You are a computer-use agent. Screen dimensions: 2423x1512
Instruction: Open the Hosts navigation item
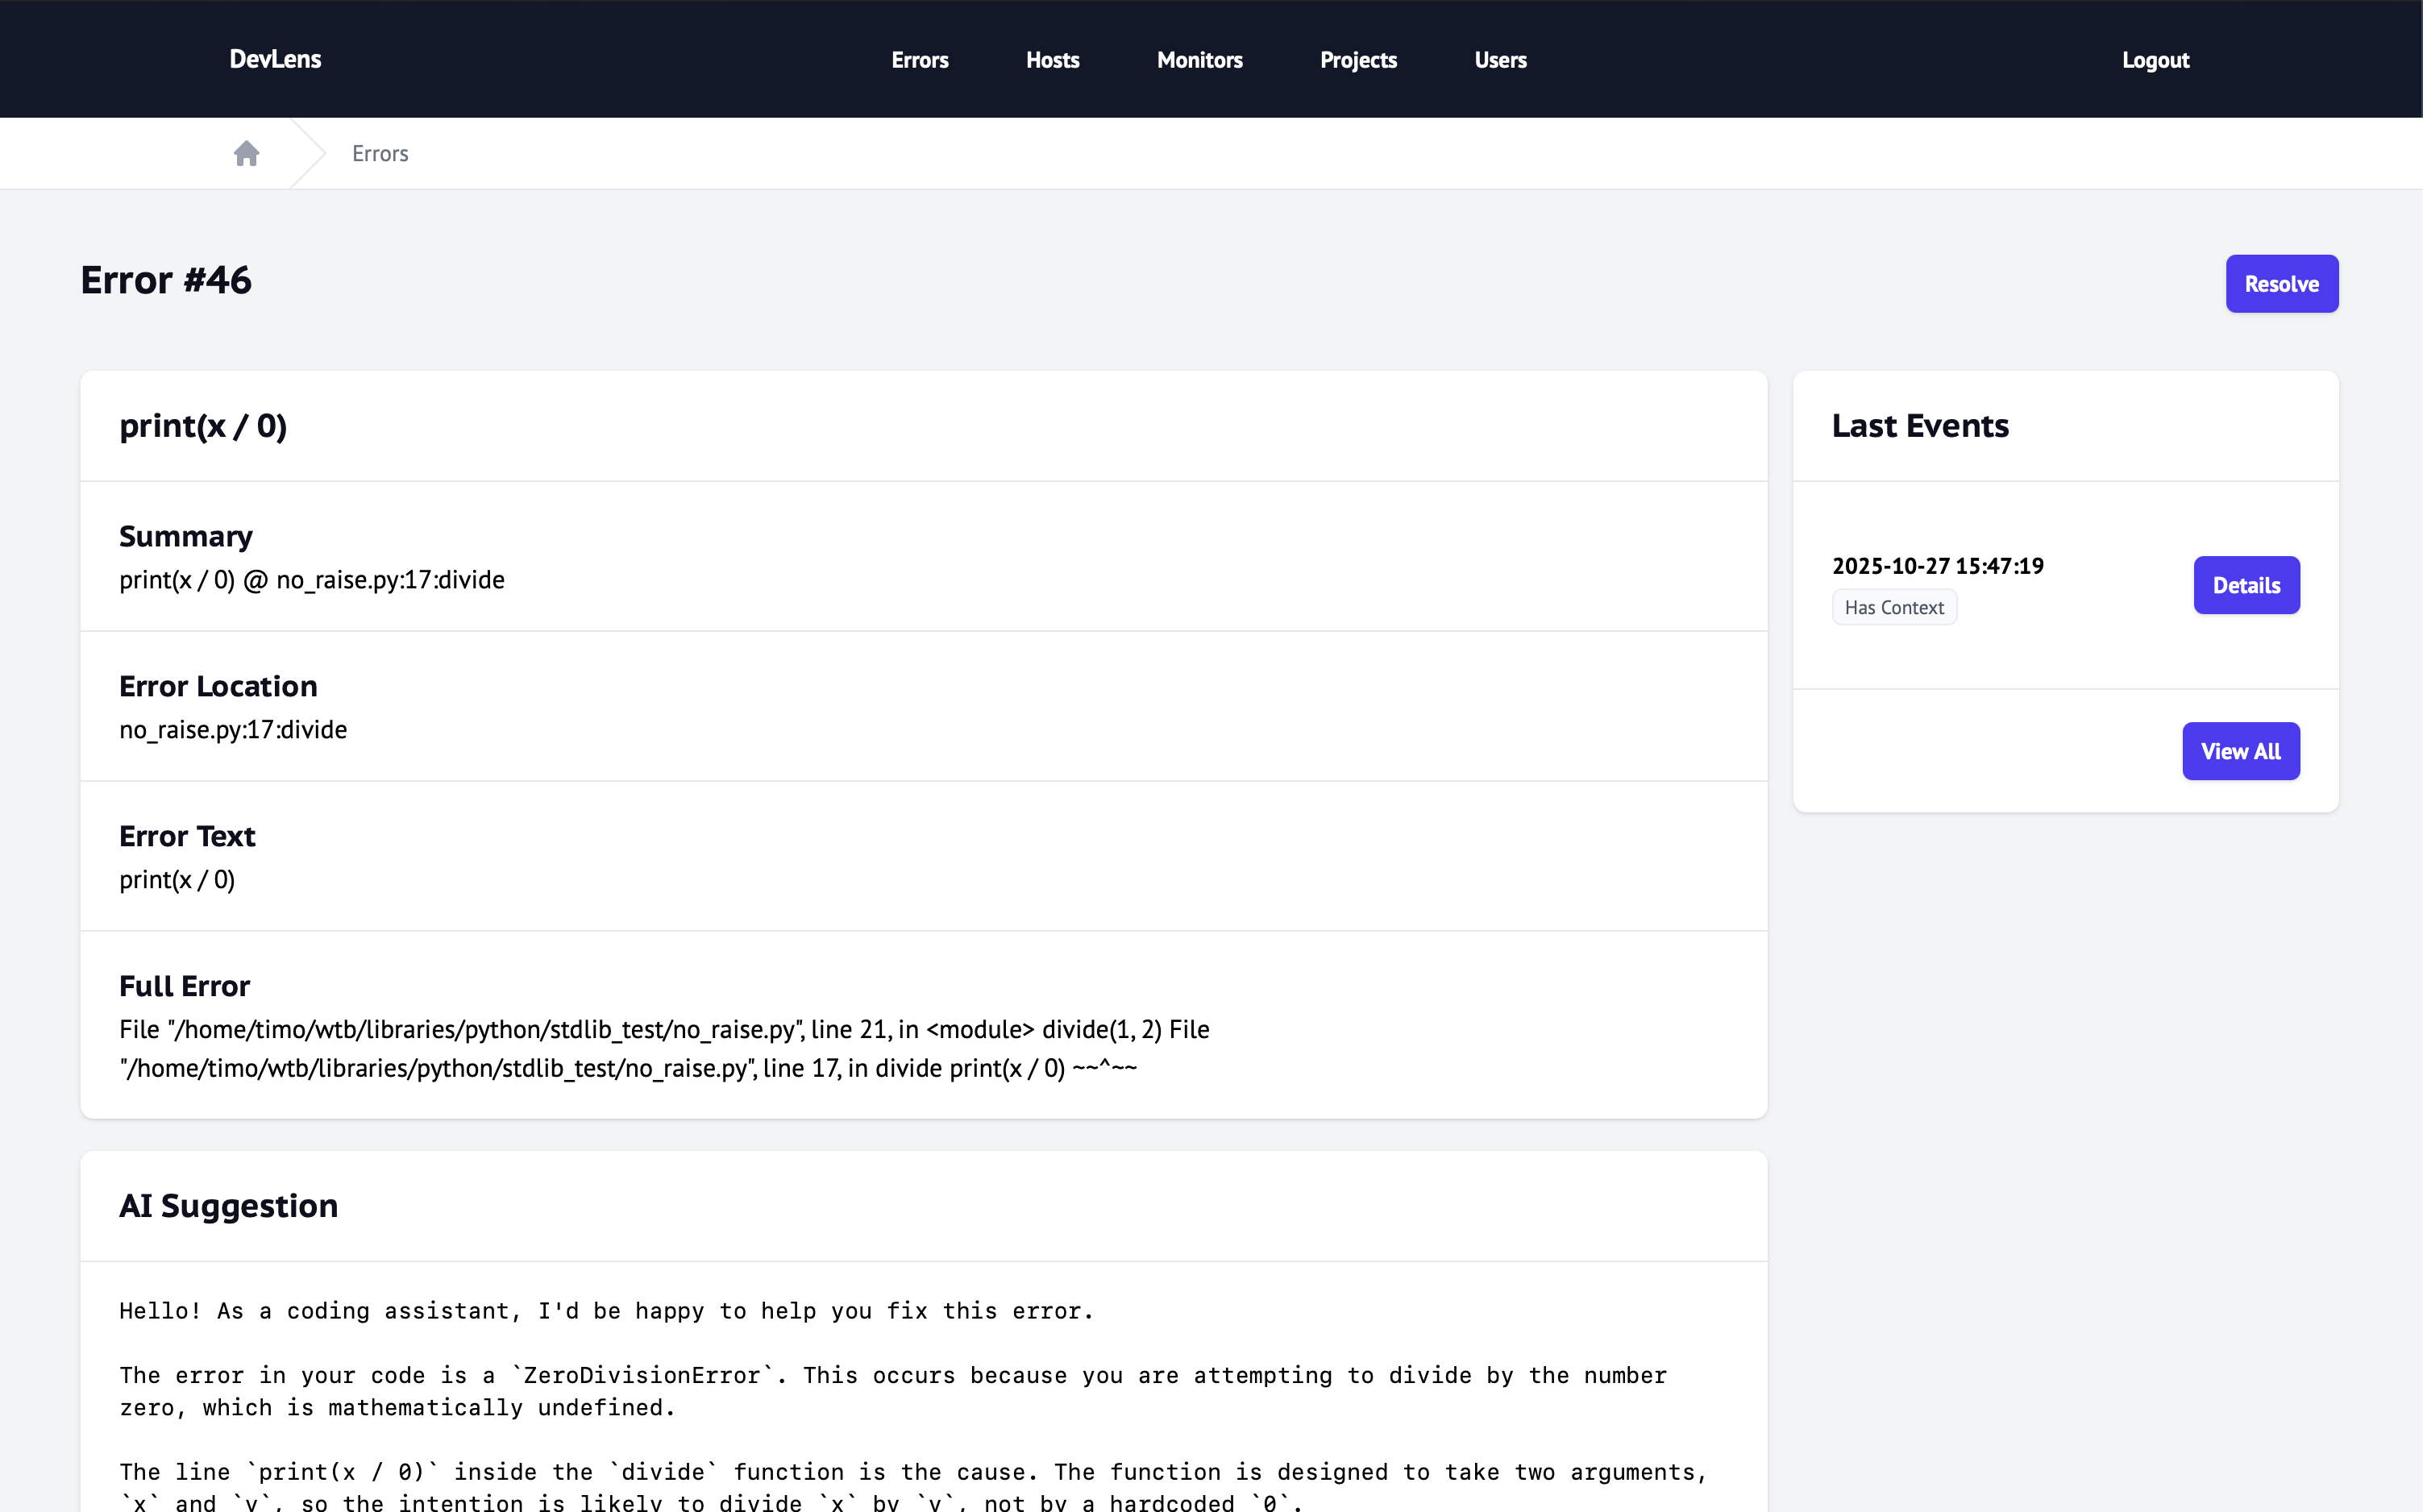1052,59
